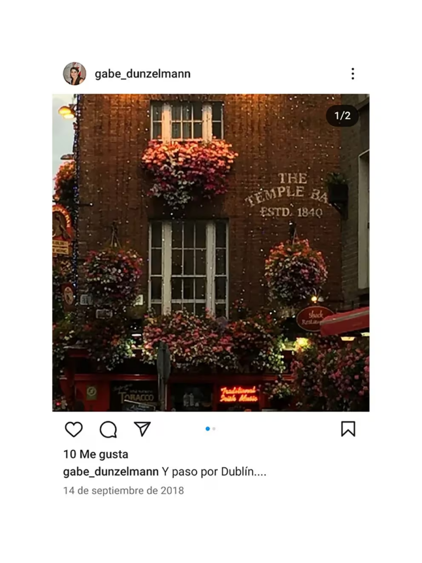Tap the Tobacco shop sign in the photo
This screenshot has height=563, width=422.
tap(136, 396)
